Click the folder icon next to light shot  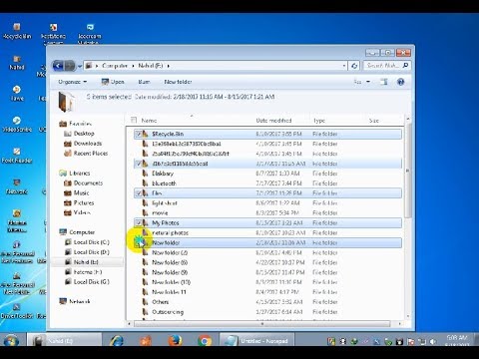point(145,203)
